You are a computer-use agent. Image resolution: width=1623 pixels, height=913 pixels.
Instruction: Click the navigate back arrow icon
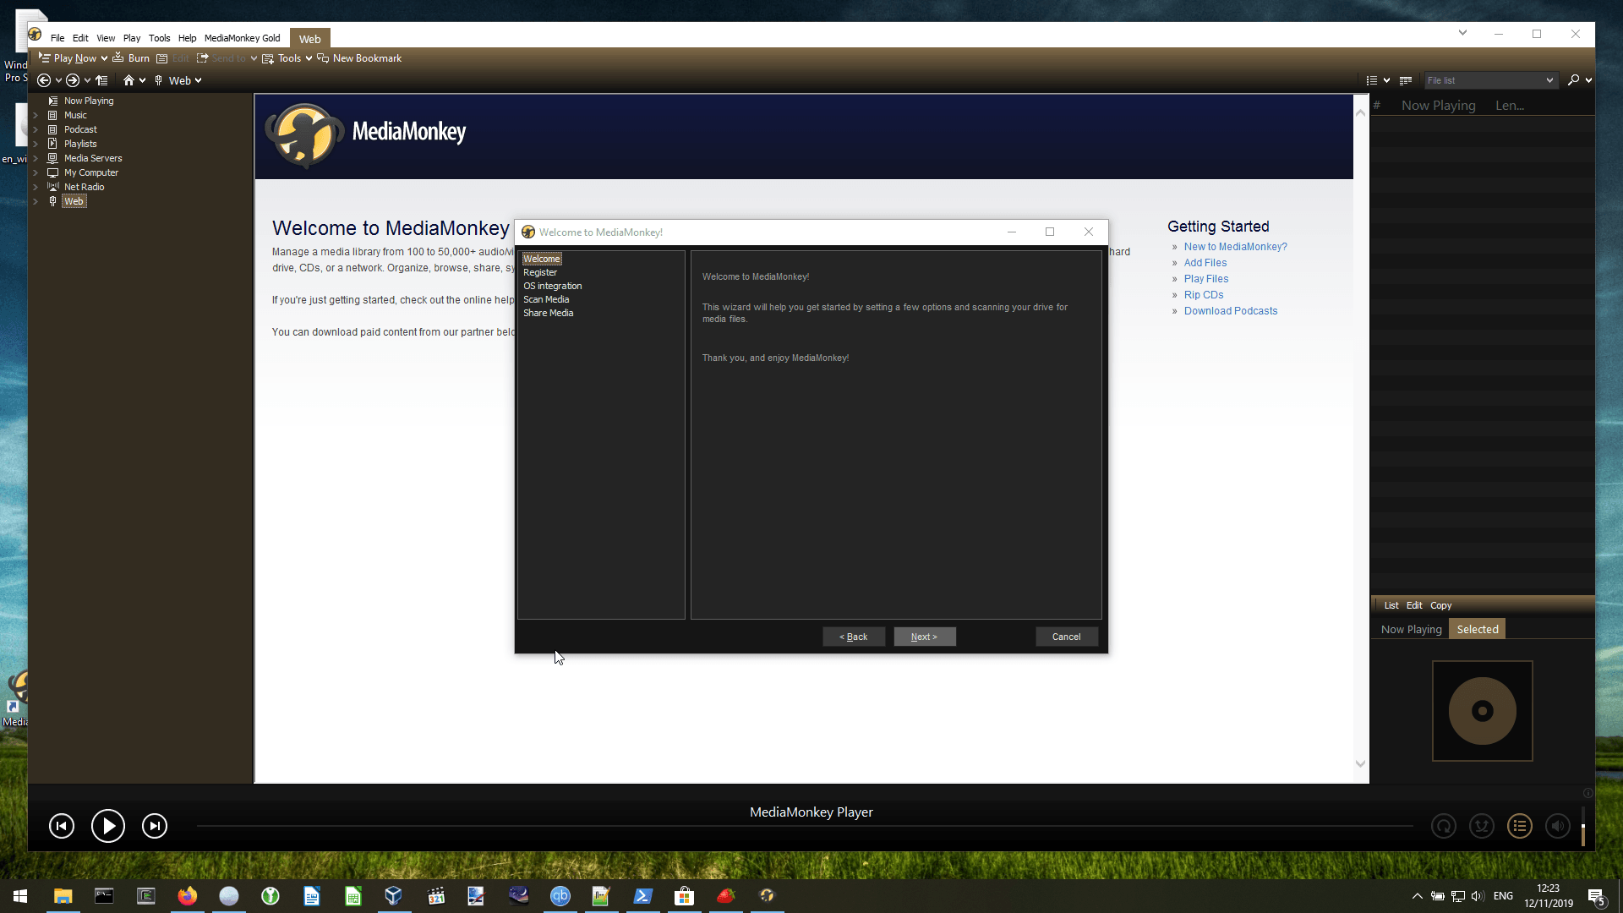tap(44, 79)
